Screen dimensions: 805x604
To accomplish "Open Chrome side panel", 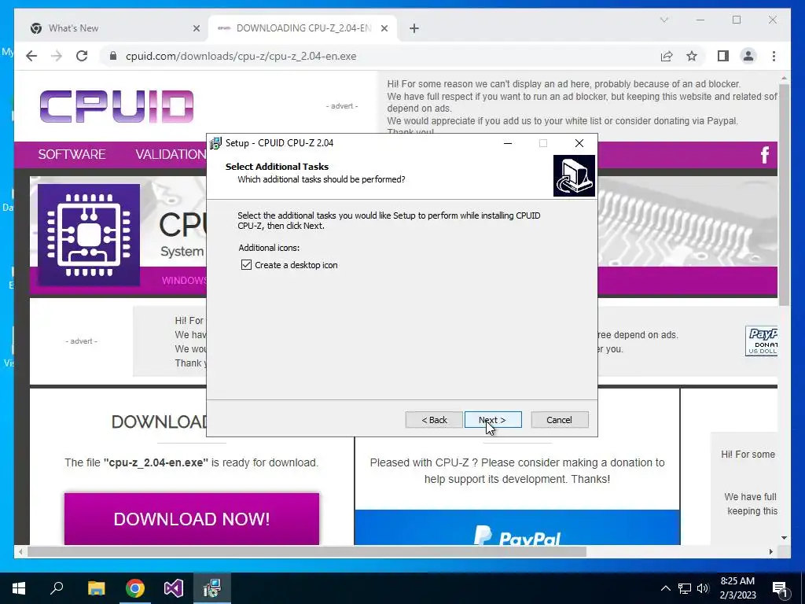I will 723,56.
